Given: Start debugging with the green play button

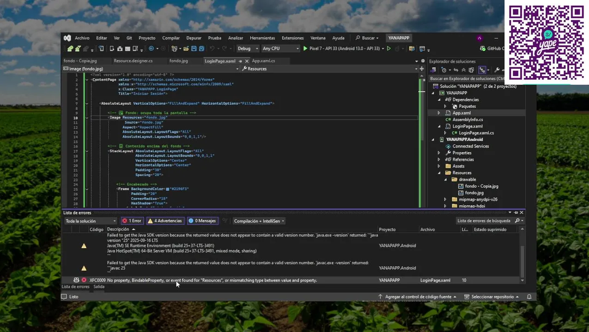Looking at the screenshot, I should [305, 48].
